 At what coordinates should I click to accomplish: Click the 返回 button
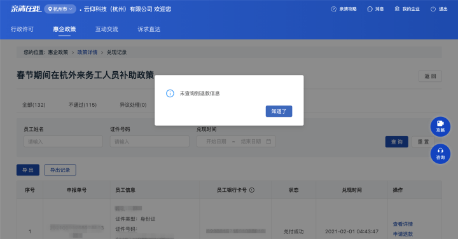tap(430, 76)
